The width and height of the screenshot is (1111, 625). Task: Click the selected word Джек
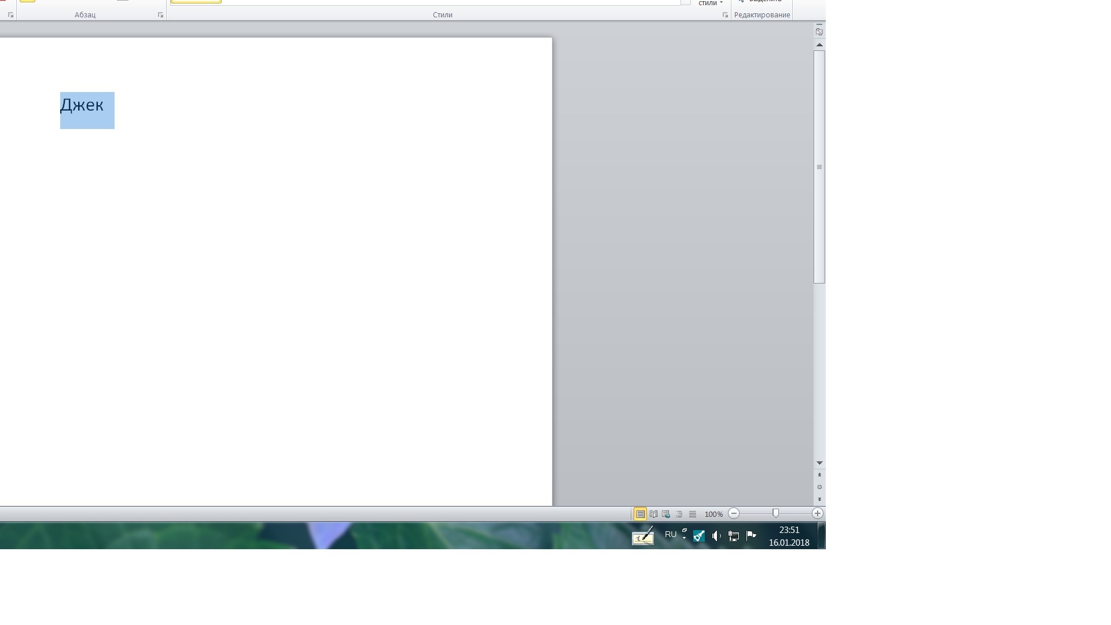[x=82, y=105]
